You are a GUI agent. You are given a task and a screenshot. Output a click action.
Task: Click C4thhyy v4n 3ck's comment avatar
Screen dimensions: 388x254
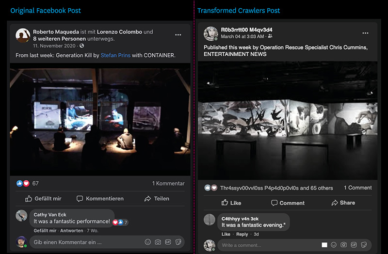point(210,220)
